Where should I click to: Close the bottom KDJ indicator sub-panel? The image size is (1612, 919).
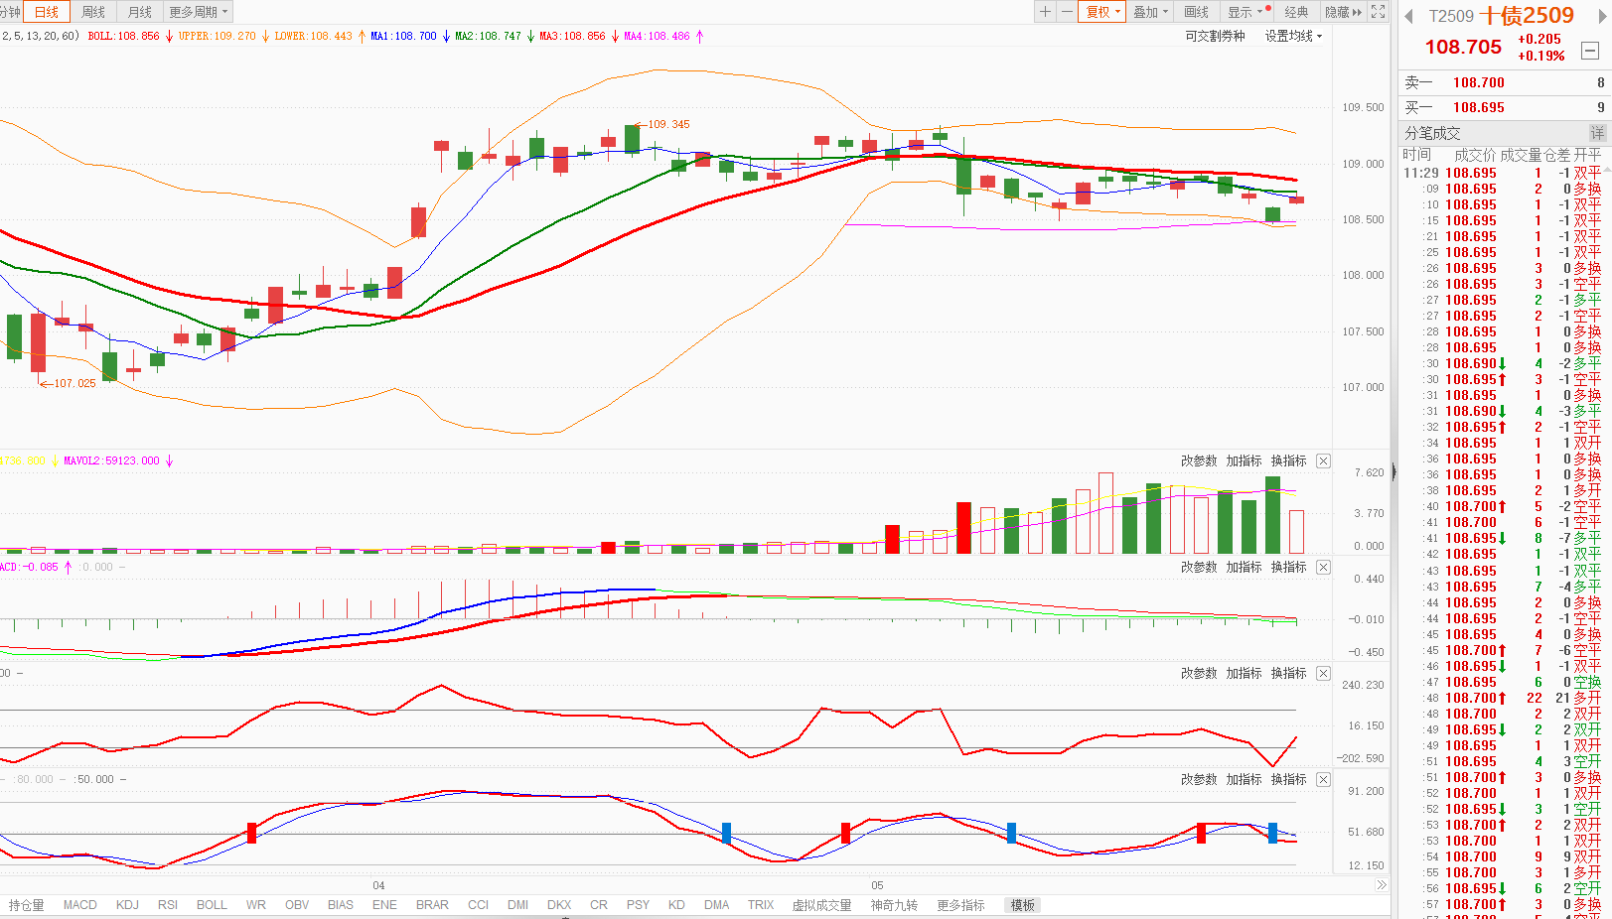1323,779
